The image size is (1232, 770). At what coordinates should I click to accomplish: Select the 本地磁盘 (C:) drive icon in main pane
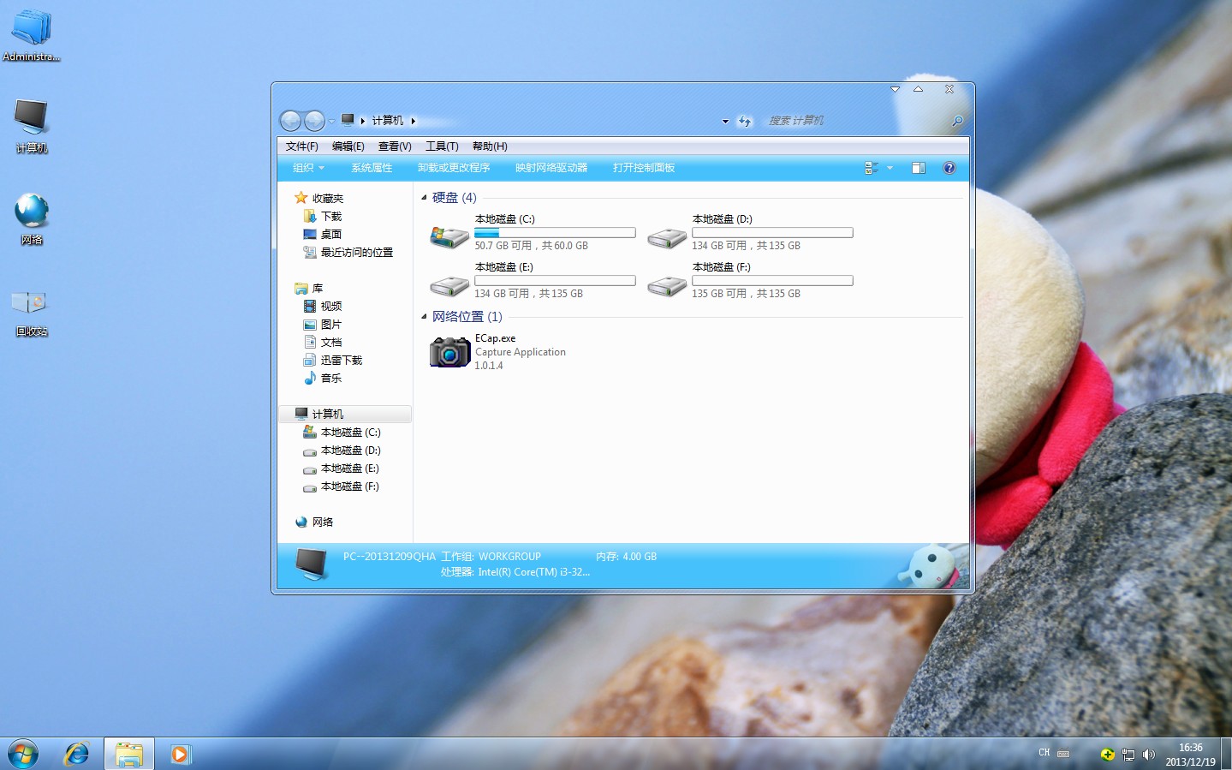point(449,236)
